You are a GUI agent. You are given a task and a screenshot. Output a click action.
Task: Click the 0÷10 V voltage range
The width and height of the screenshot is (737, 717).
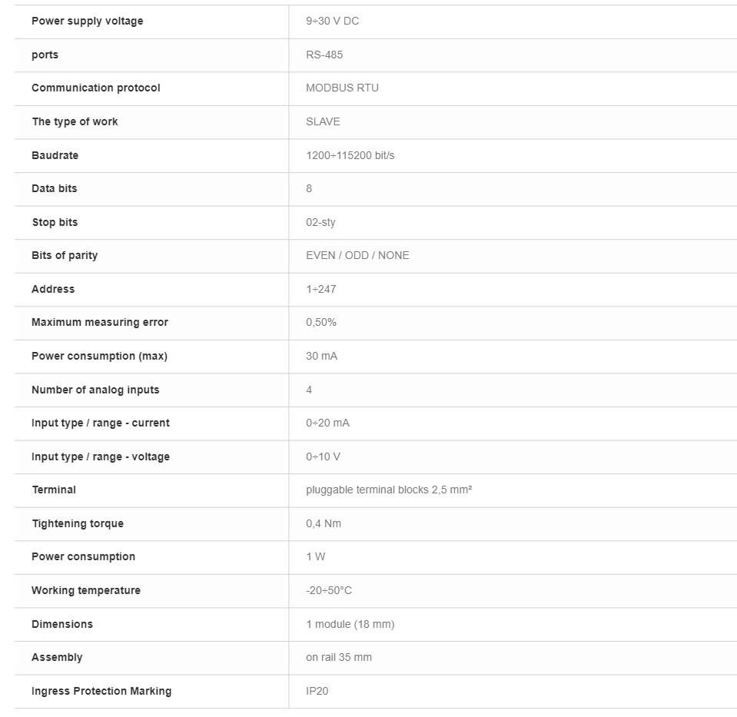coord(323,456)
